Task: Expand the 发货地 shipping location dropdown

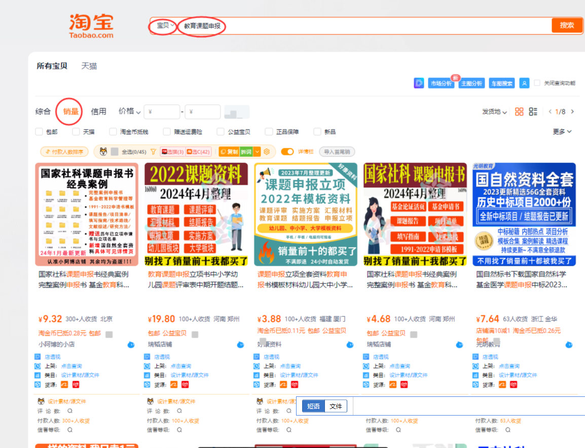Action: (x=494, y=112)
